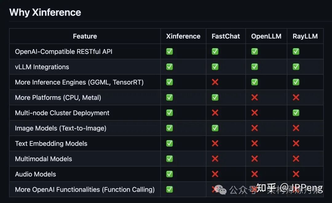Viewport: 332px width, 203px height.
Task: Click OpenLLM checkmark for vLLM Integrations
Action: pos(255,67)
